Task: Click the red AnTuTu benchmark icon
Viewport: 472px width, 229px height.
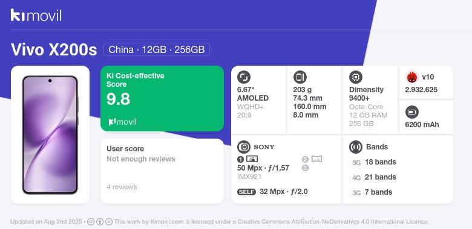Action: (412, 77)
